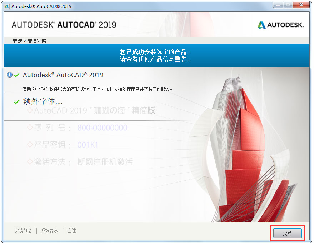Image resolution: width=314 pixels, height=244 pixels.
Task: Click the green checkmark next to 额外字体
Action: pos(16,101)
